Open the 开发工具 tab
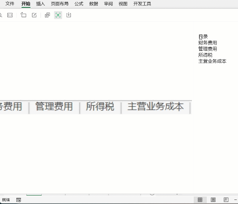This screenshot has height=204, width=238. [x=142, y=4]
